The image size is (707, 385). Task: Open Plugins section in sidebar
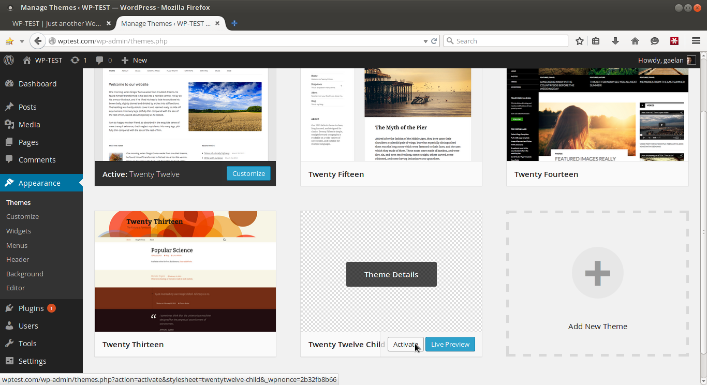pyautogui.click(x=41, y=308)
